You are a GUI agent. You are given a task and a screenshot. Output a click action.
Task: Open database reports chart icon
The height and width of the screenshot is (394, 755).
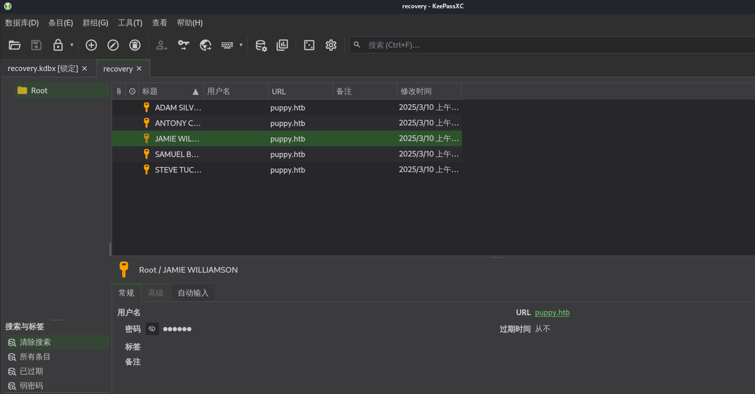point(282,45)
